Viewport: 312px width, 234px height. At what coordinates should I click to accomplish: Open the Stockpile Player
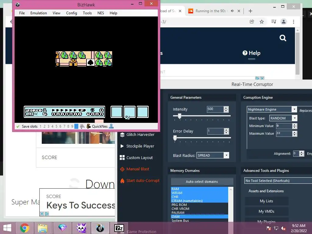(137, 146)
